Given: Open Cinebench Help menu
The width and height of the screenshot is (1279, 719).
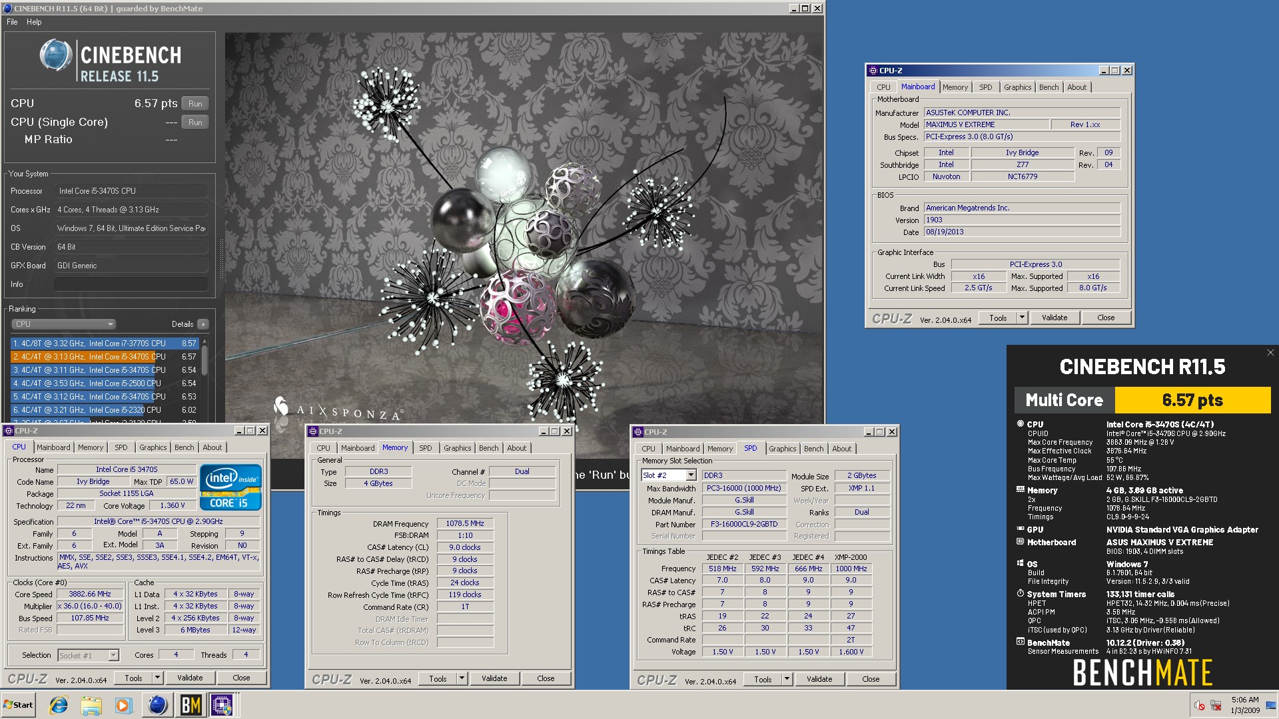Looking at the screenshot, I should [34, 22].
